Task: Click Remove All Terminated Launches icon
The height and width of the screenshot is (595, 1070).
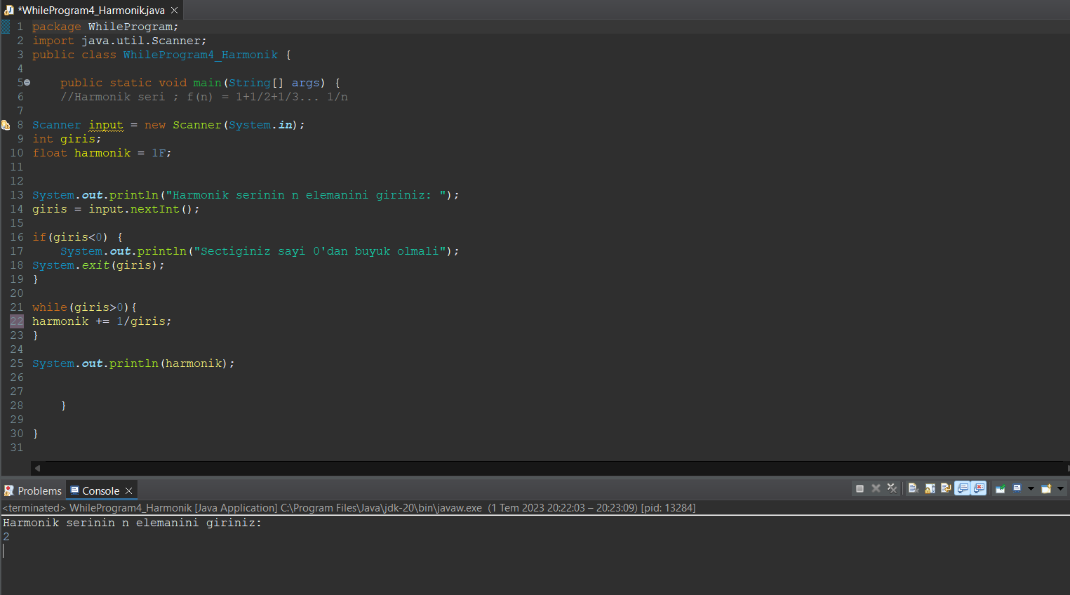Action: coord(892,488)
